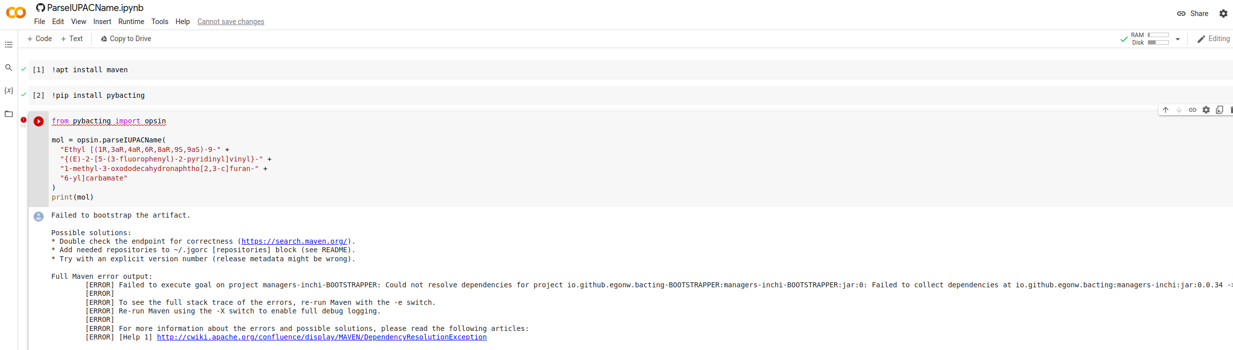Viewport: 1233px width, 350px height.
Task: Move cell up with arrow icon
Action: (1166, 110)
